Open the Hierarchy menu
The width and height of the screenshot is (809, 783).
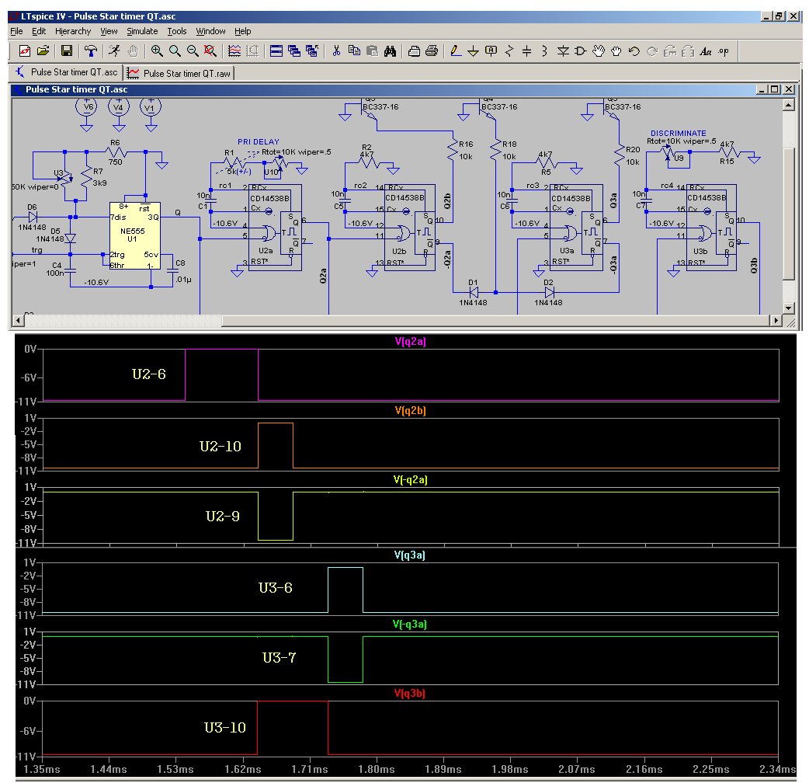[x=73, y=31]
